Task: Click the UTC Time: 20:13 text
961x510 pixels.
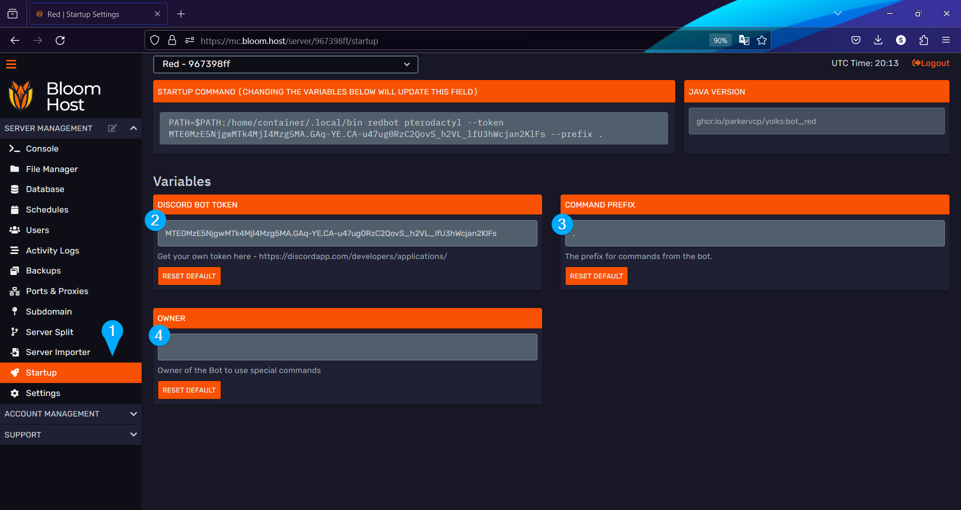Action: [x=865, y=63]
